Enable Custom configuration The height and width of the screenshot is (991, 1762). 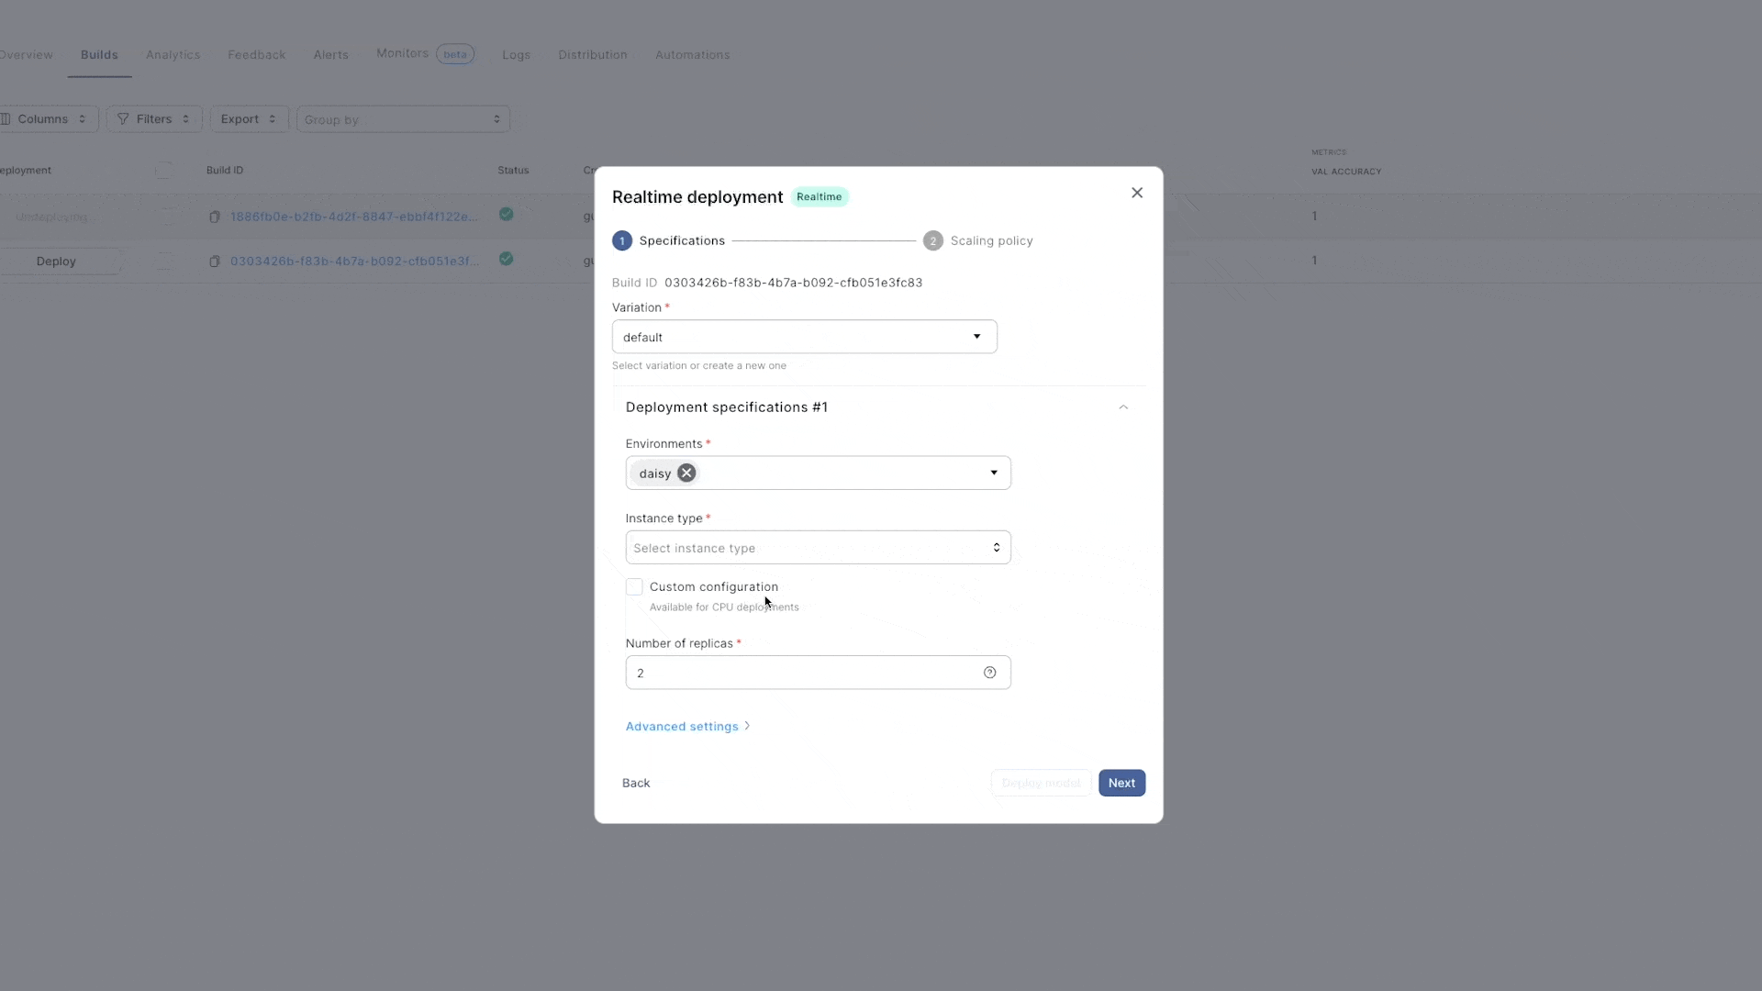634,586
